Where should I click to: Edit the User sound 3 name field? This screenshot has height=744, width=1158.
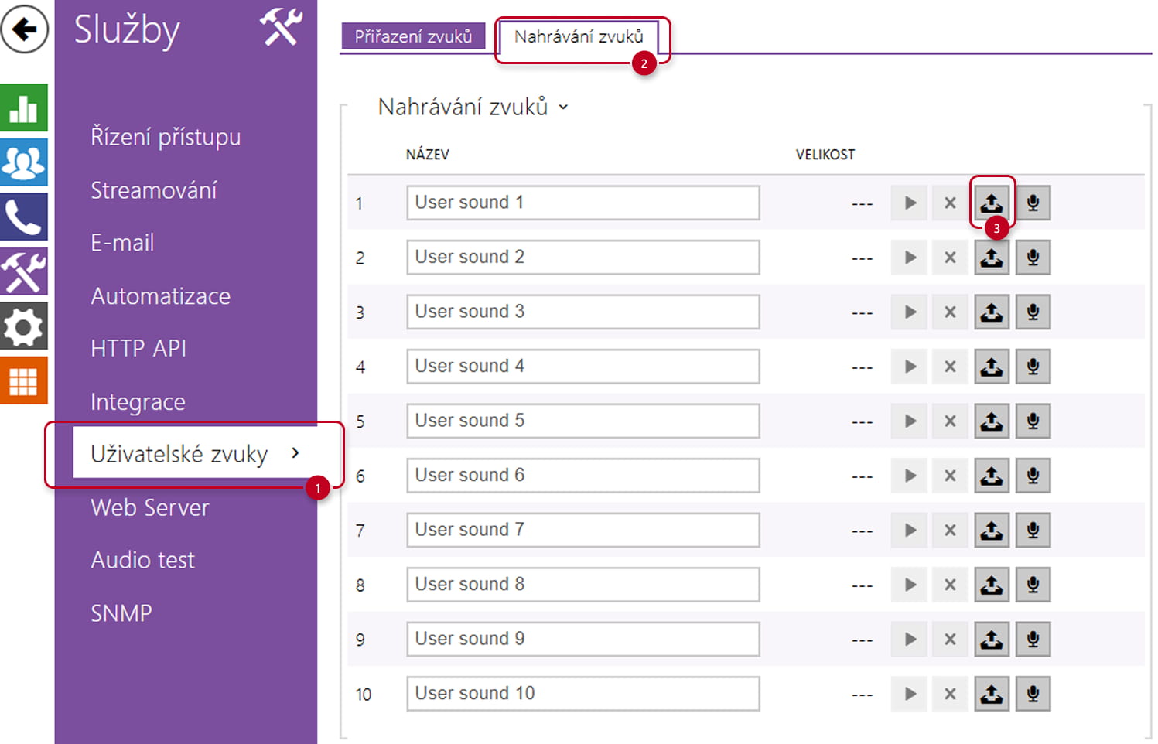click(x=583, y=312)
